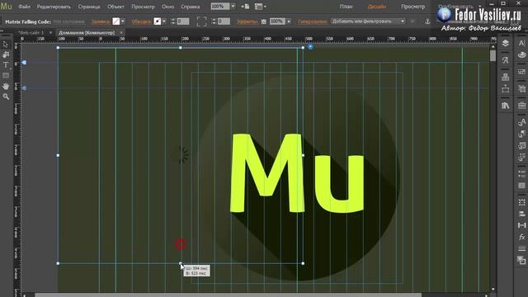Image resolution: width=528 pixels, height=297 pixels.
Task: Click the stroke color swatch
Action: [158, 21]
